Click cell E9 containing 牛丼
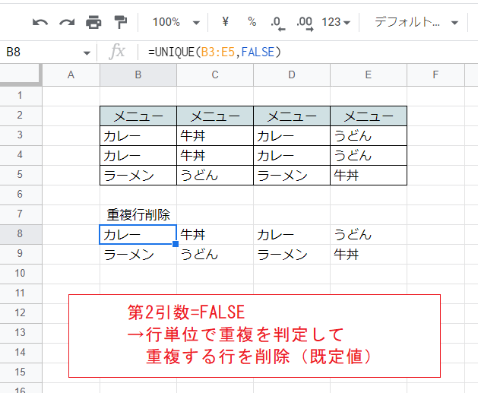The width and height of the screenshot is (478, 393). 369,255
